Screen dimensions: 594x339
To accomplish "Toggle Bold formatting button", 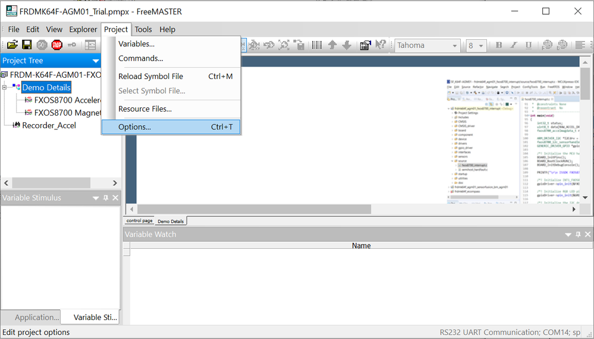I will (499, 45).
